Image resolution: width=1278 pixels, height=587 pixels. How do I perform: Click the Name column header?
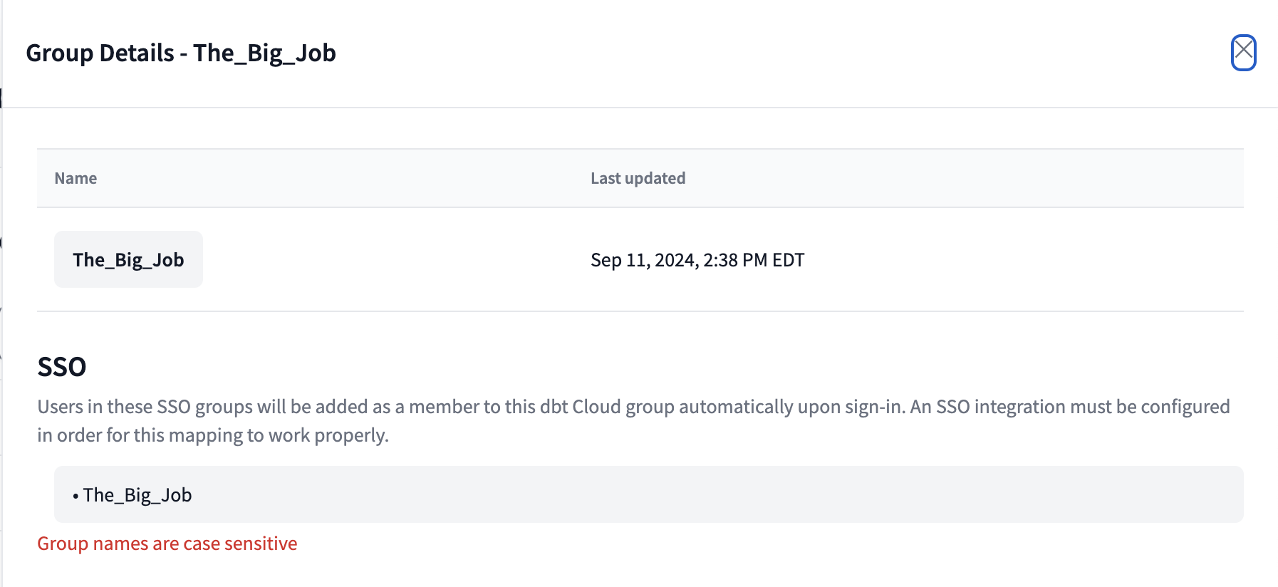[x=75, y=178]
